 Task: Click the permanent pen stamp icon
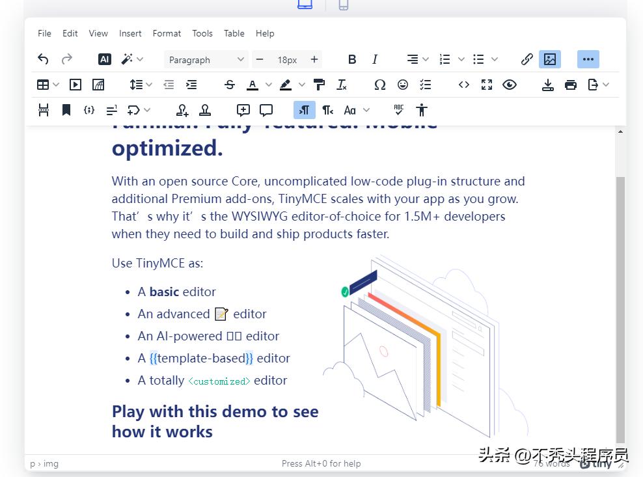pyautogui.click(x=205, y=111)
